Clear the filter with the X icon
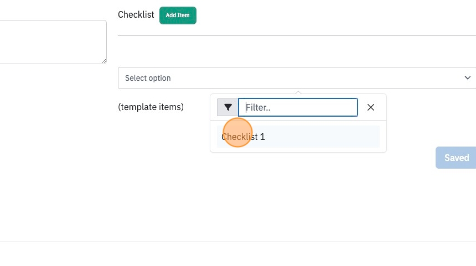This screenshot has height=266, width=476. click(371, 107)
